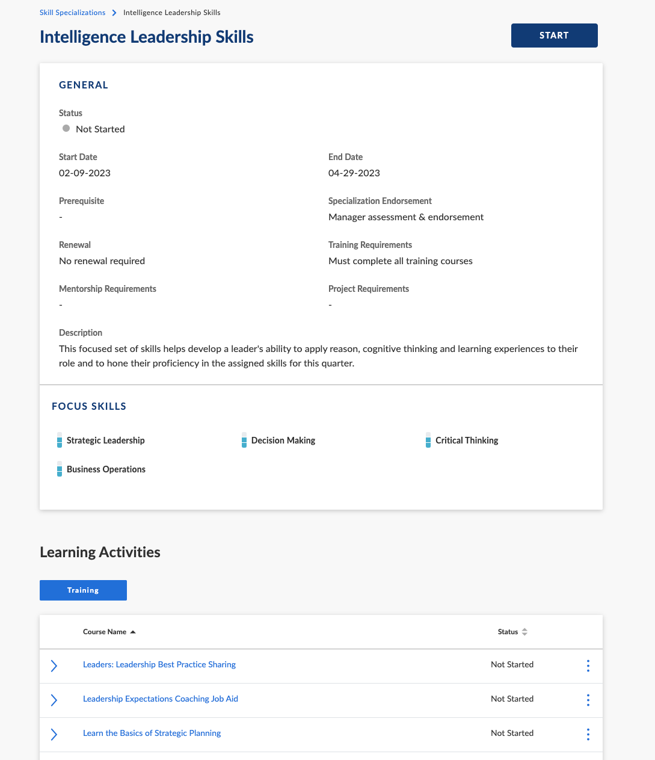Screen dimensions: 655x760
Task: Open more options for Leadership Expectations Coaching
Action: (x=588, y=700)
